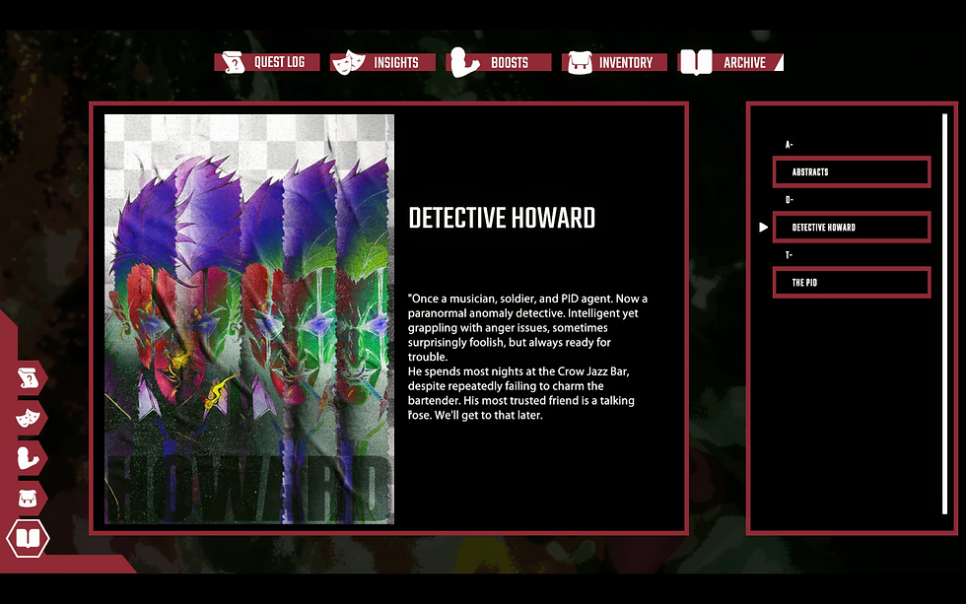The width and height of the screenshot is (966, 604).
Task: Go to the Inventory tab
Action: 614,62
